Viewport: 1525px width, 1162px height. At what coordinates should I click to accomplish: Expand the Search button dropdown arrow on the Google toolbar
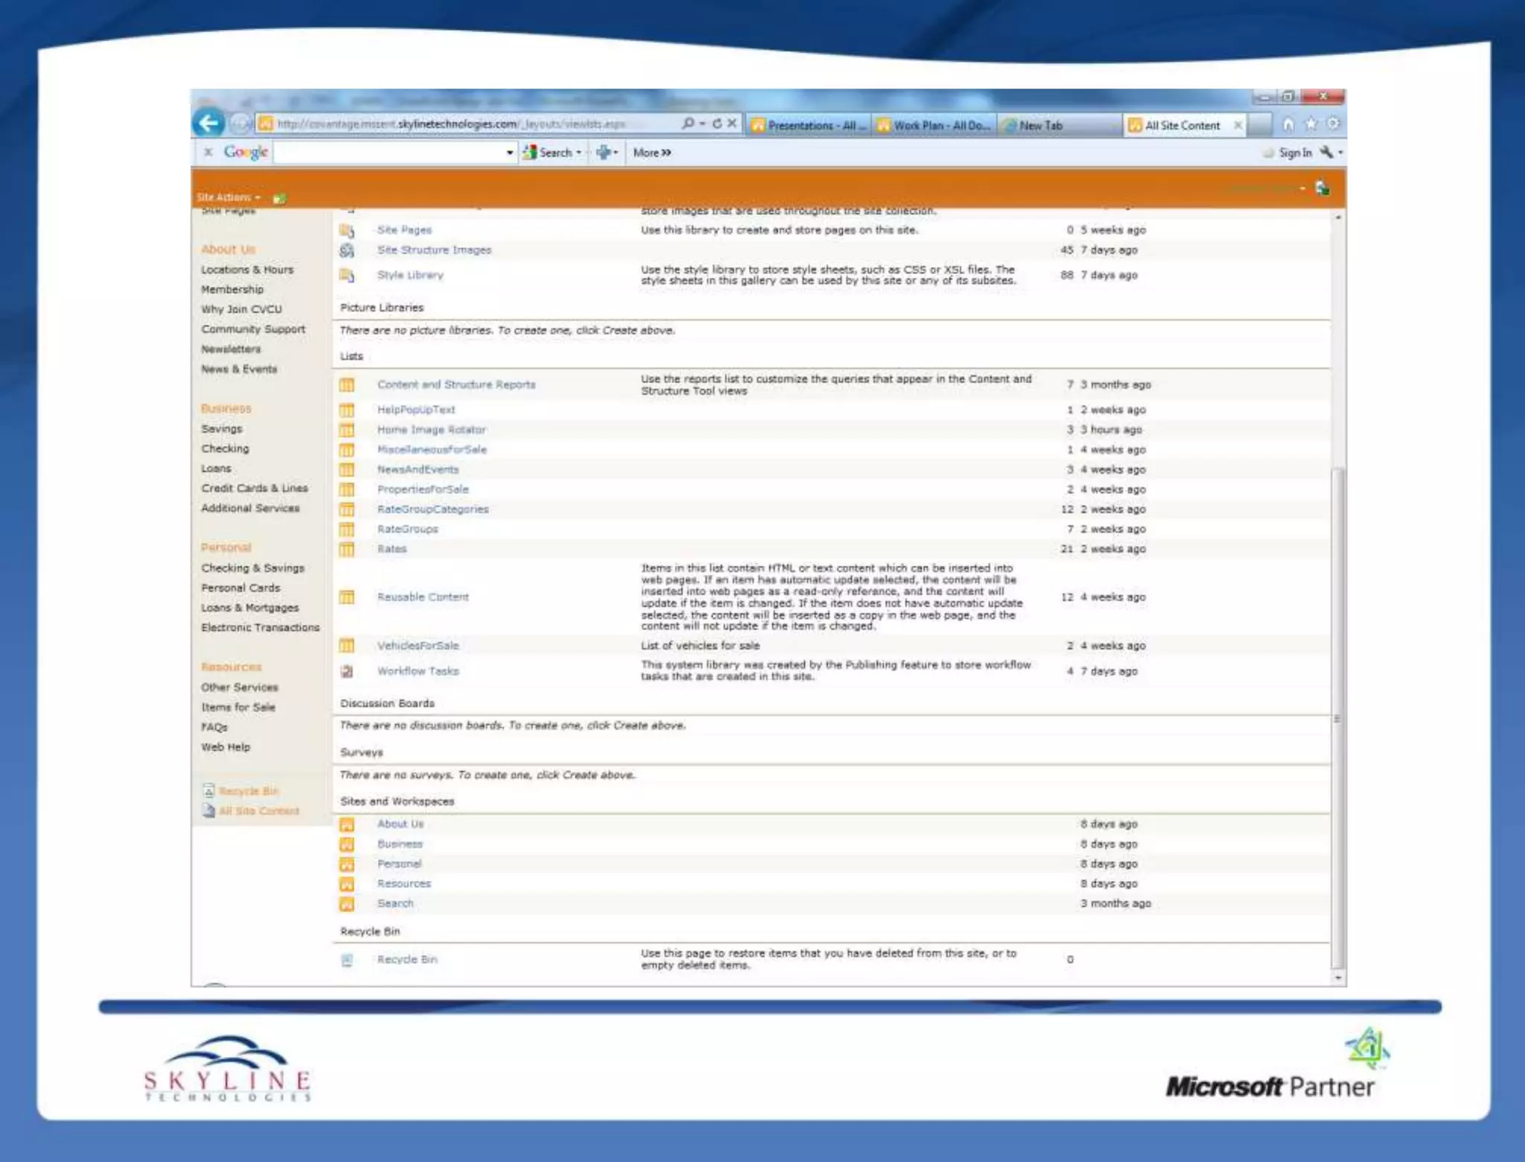coord(579,153)
